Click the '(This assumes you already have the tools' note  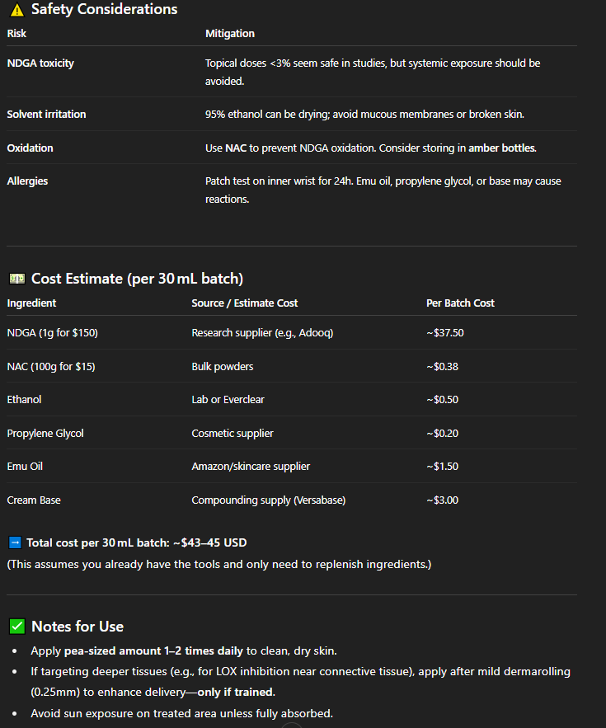(x=219, y=565)
